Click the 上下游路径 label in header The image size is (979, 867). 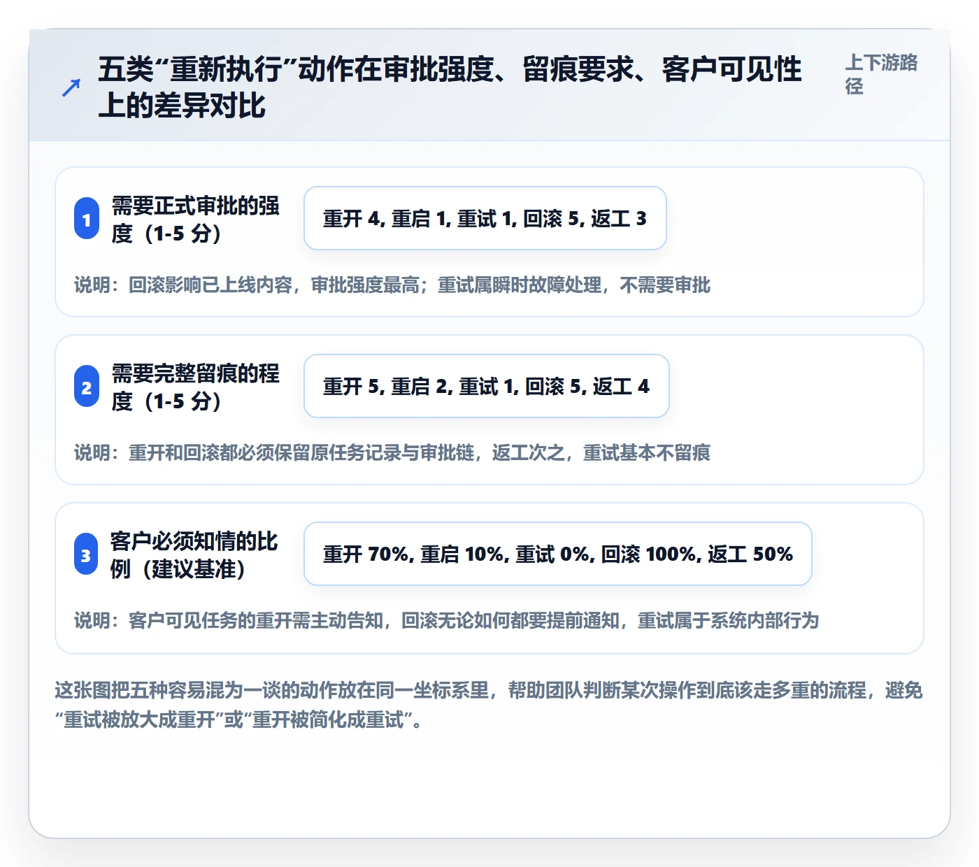(881, 74)
